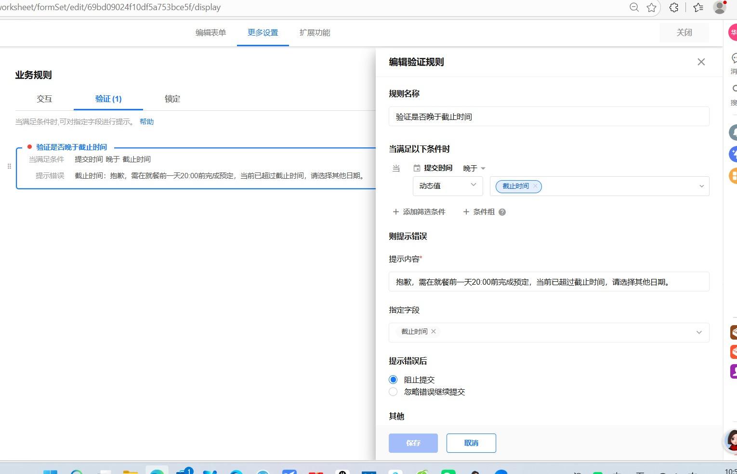Switch to the 编辑表单 tab

(x=211, y=32)
